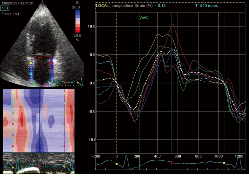Screen dimensions: 249x182
Task: Click the red ECG marker below strain graph
Action: click(x=172, y=163)
